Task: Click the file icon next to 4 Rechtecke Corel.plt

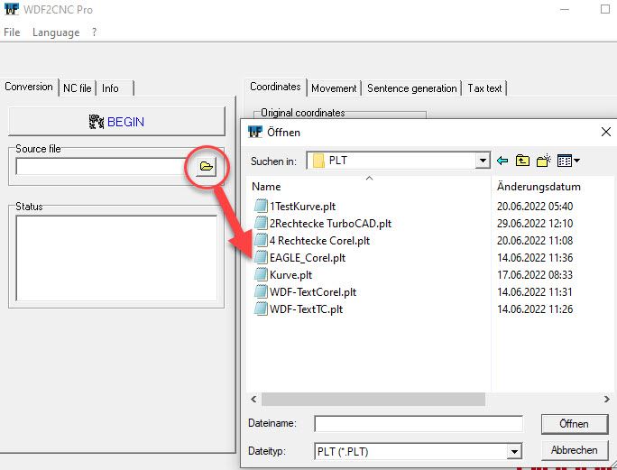Action: coord(261,240)
